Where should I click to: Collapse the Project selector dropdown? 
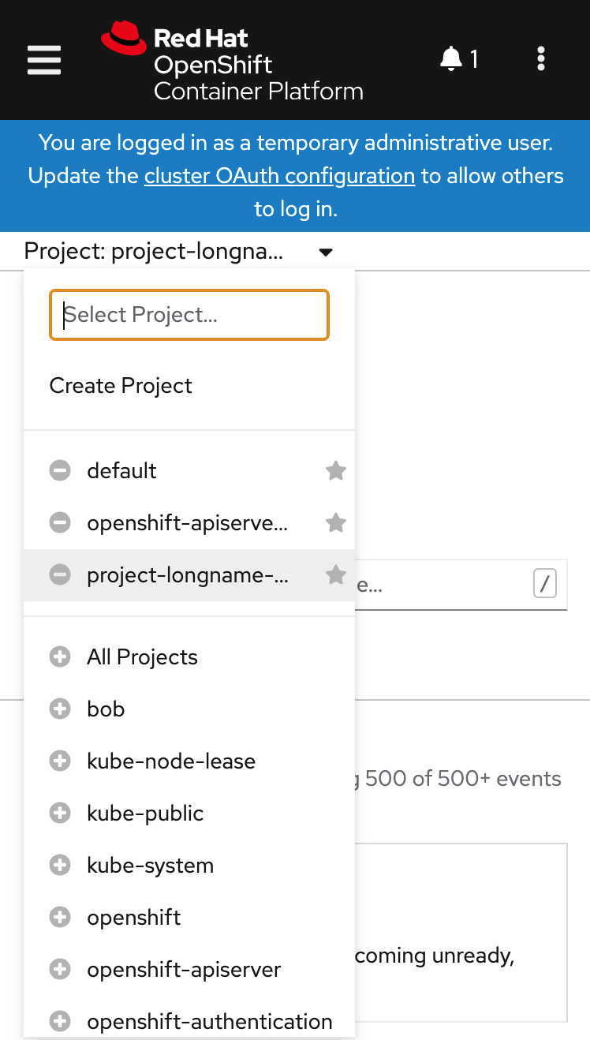(x=179, y=253)
